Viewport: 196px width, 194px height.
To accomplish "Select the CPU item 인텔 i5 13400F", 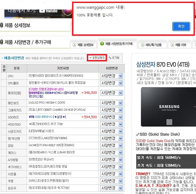I will [56, 76].
